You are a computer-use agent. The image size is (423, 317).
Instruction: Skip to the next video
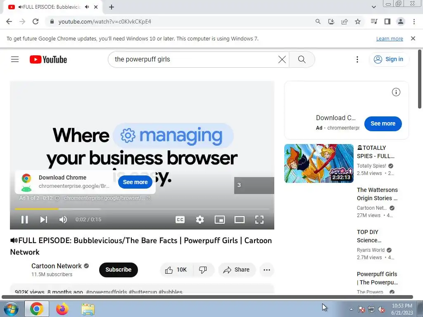pos(44,220)
